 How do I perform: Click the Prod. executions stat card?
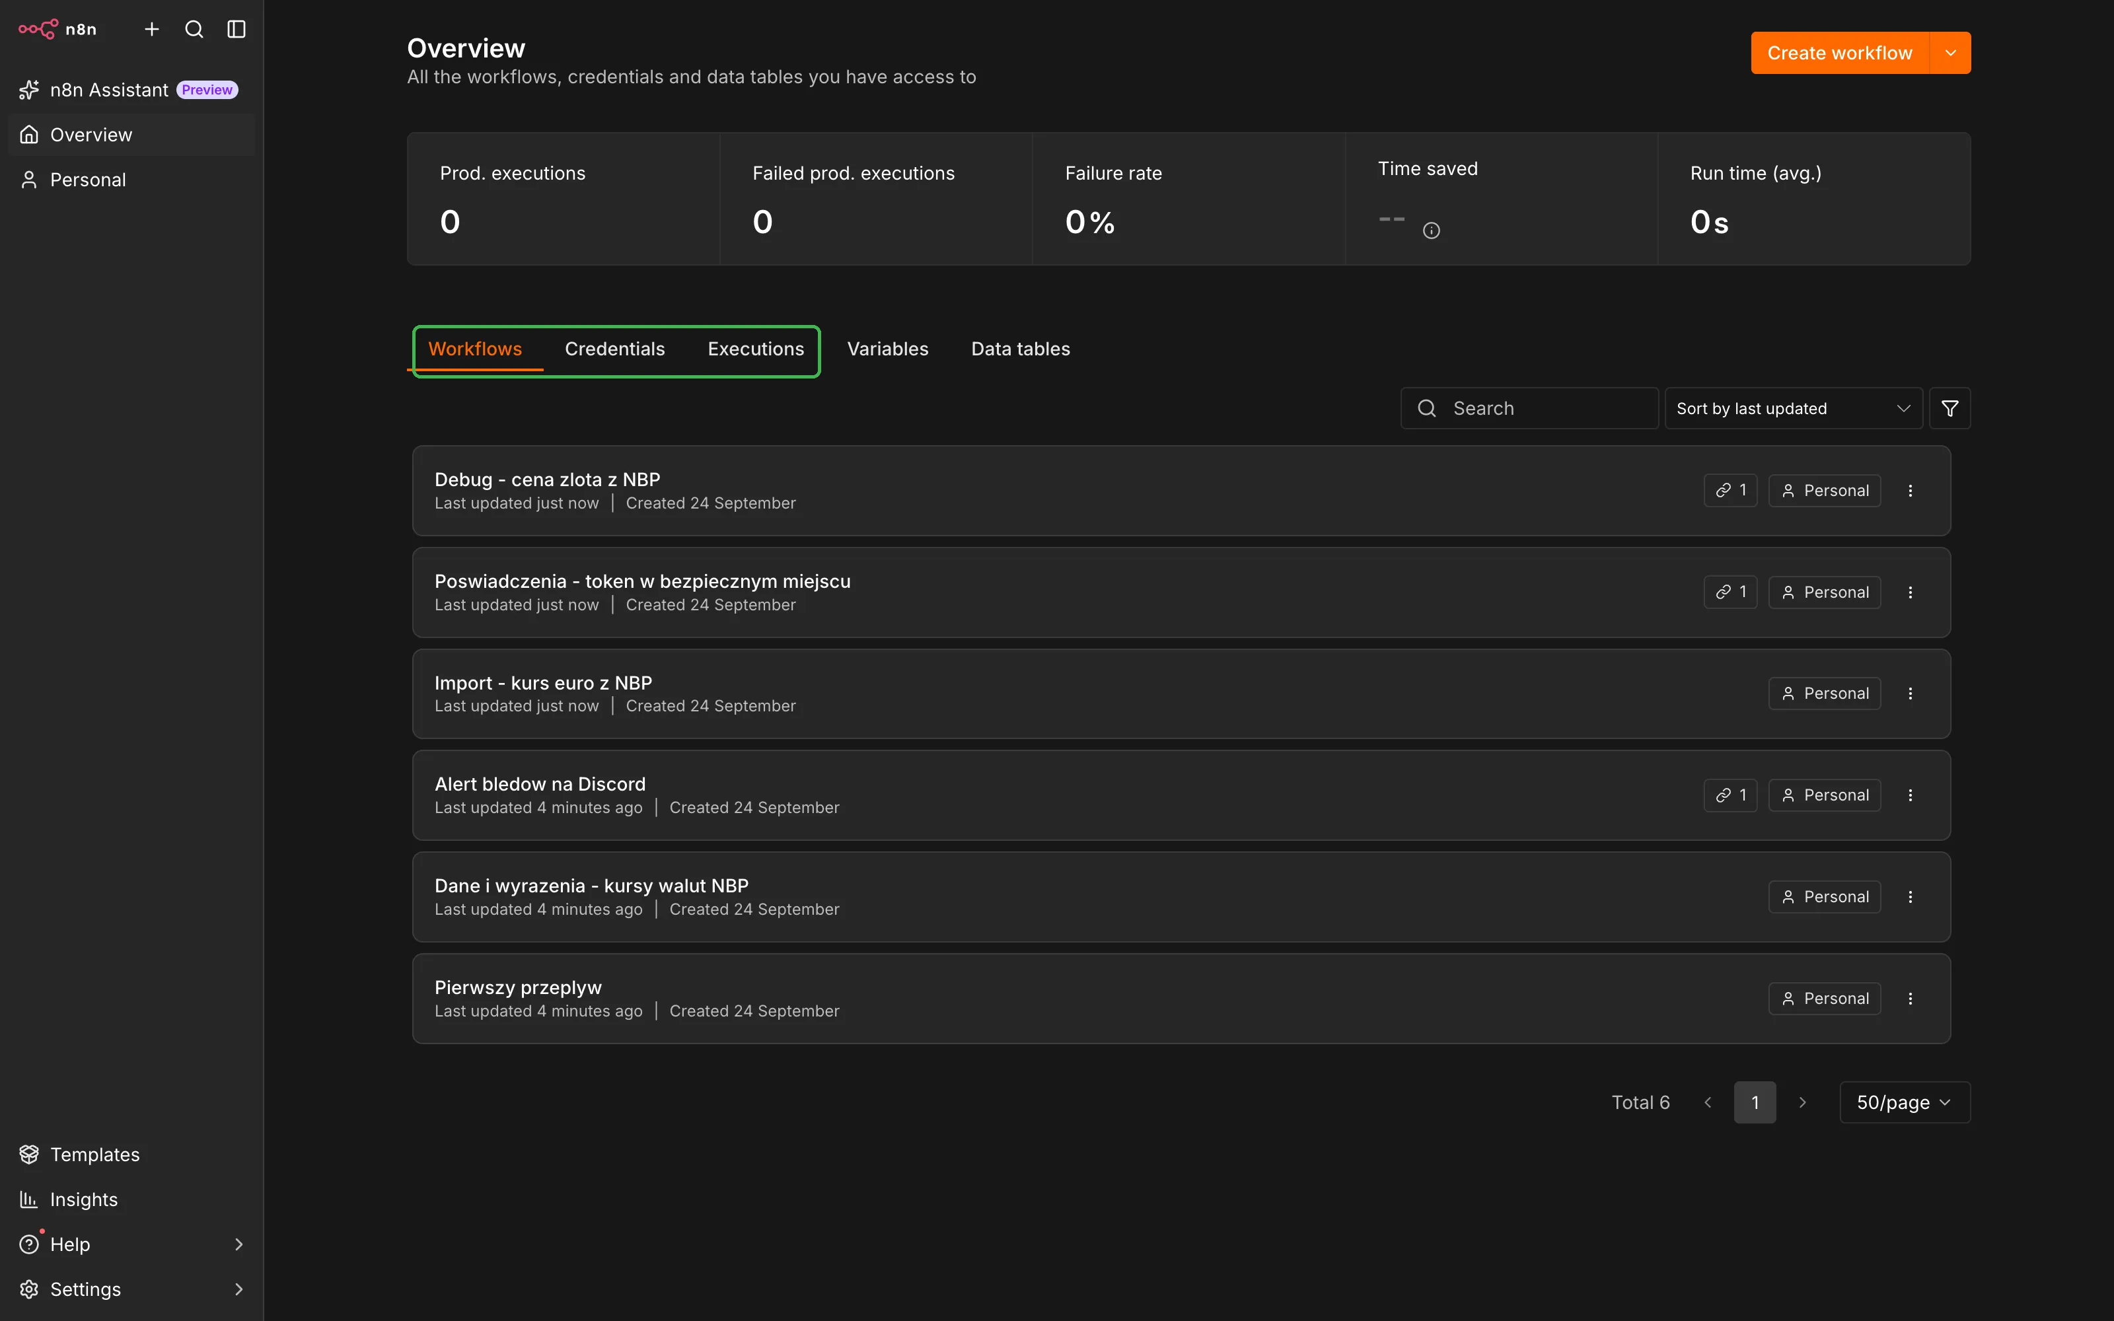point(564,199)
